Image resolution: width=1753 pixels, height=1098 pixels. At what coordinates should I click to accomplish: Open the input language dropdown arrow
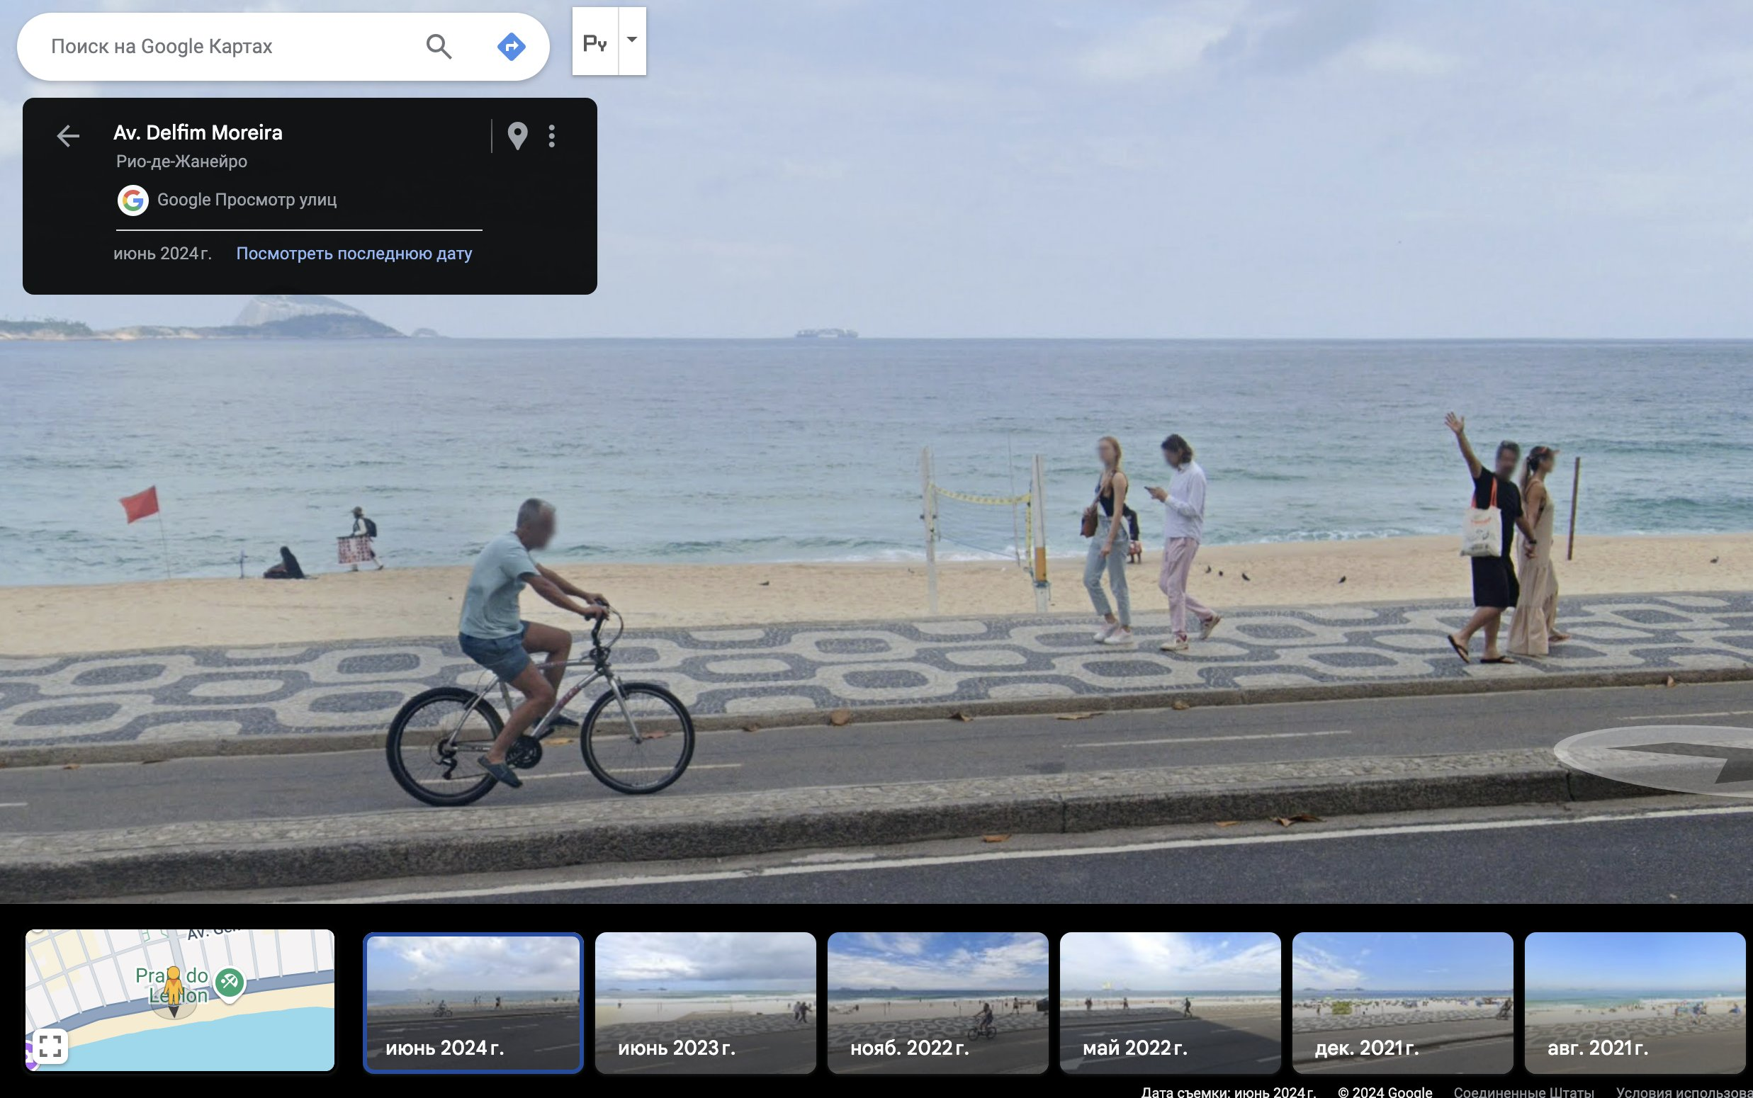[632, 40]
